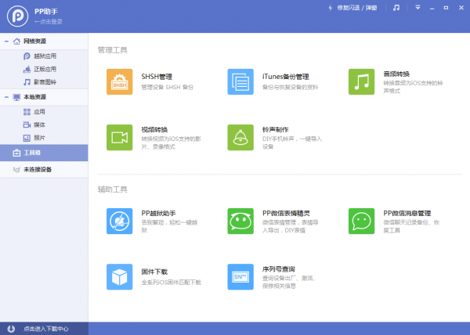The width and height of the screenshot is (470, 335).
Task: Click the 网络资源 section label
Action: point(34,41)
